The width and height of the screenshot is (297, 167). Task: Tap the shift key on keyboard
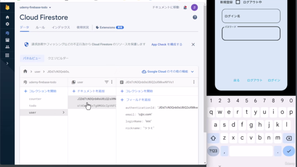[x=213, y=138]
